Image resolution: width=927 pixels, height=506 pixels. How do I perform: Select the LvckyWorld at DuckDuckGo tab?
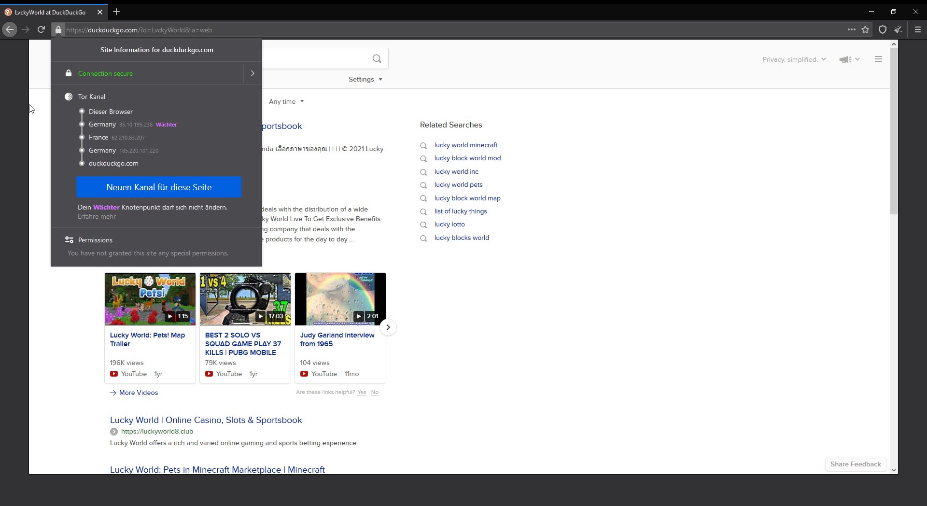point(50,12)
